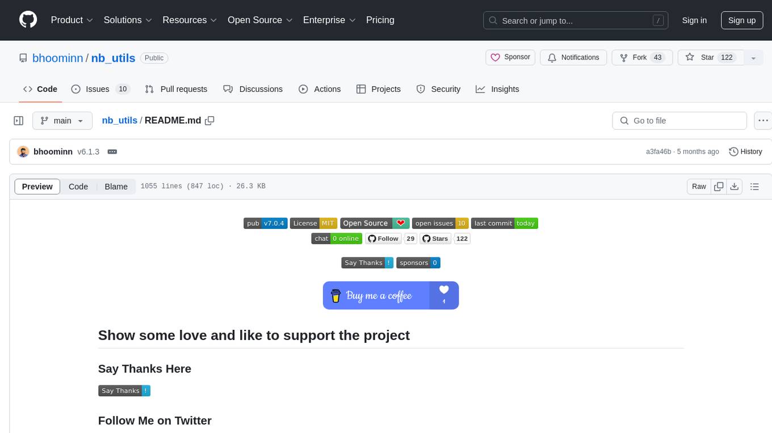Switch to the Discussions tab

pos(253,89)
